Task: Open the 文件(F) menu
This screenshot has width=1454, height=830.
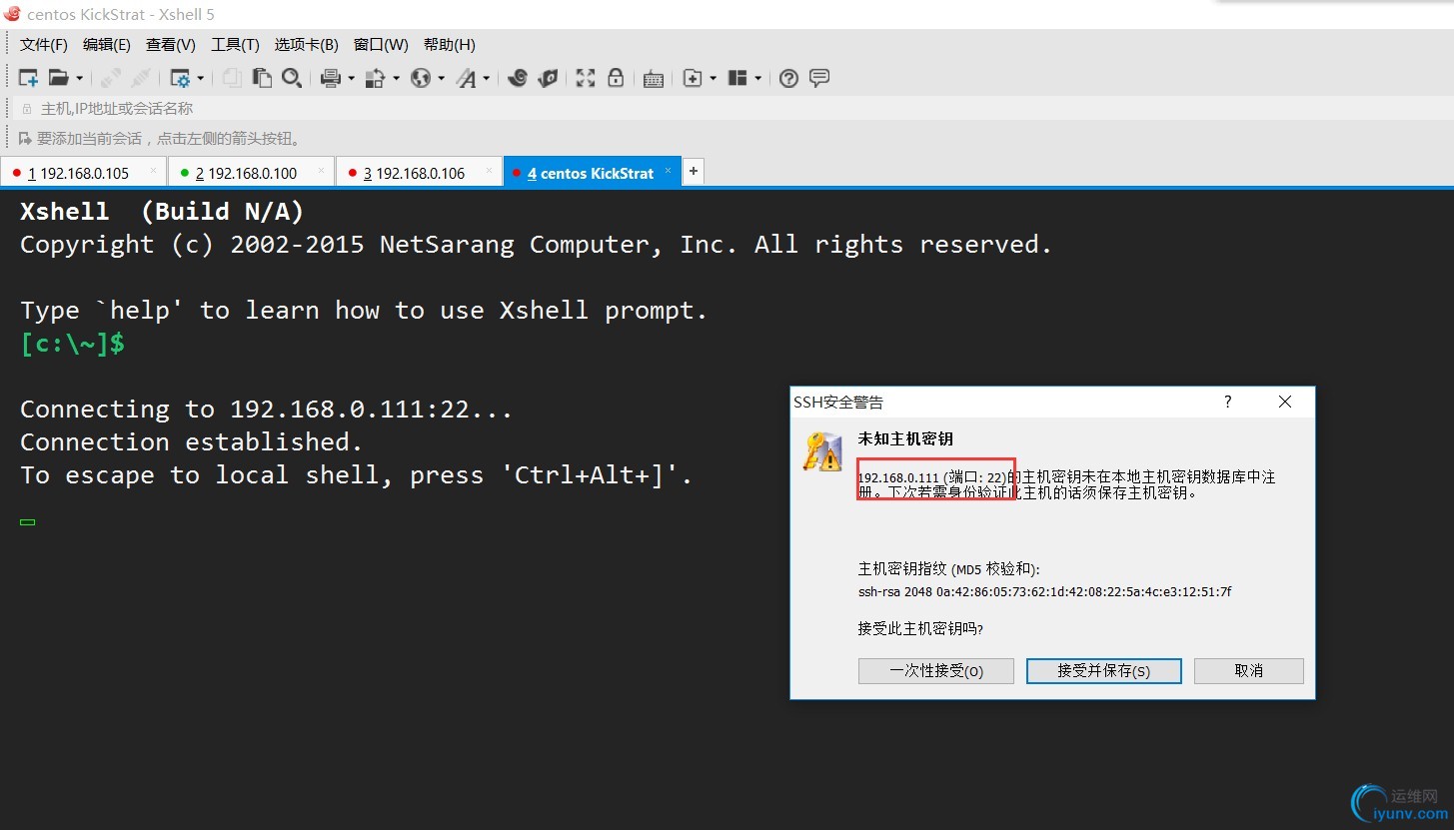Action: (44, 45)
